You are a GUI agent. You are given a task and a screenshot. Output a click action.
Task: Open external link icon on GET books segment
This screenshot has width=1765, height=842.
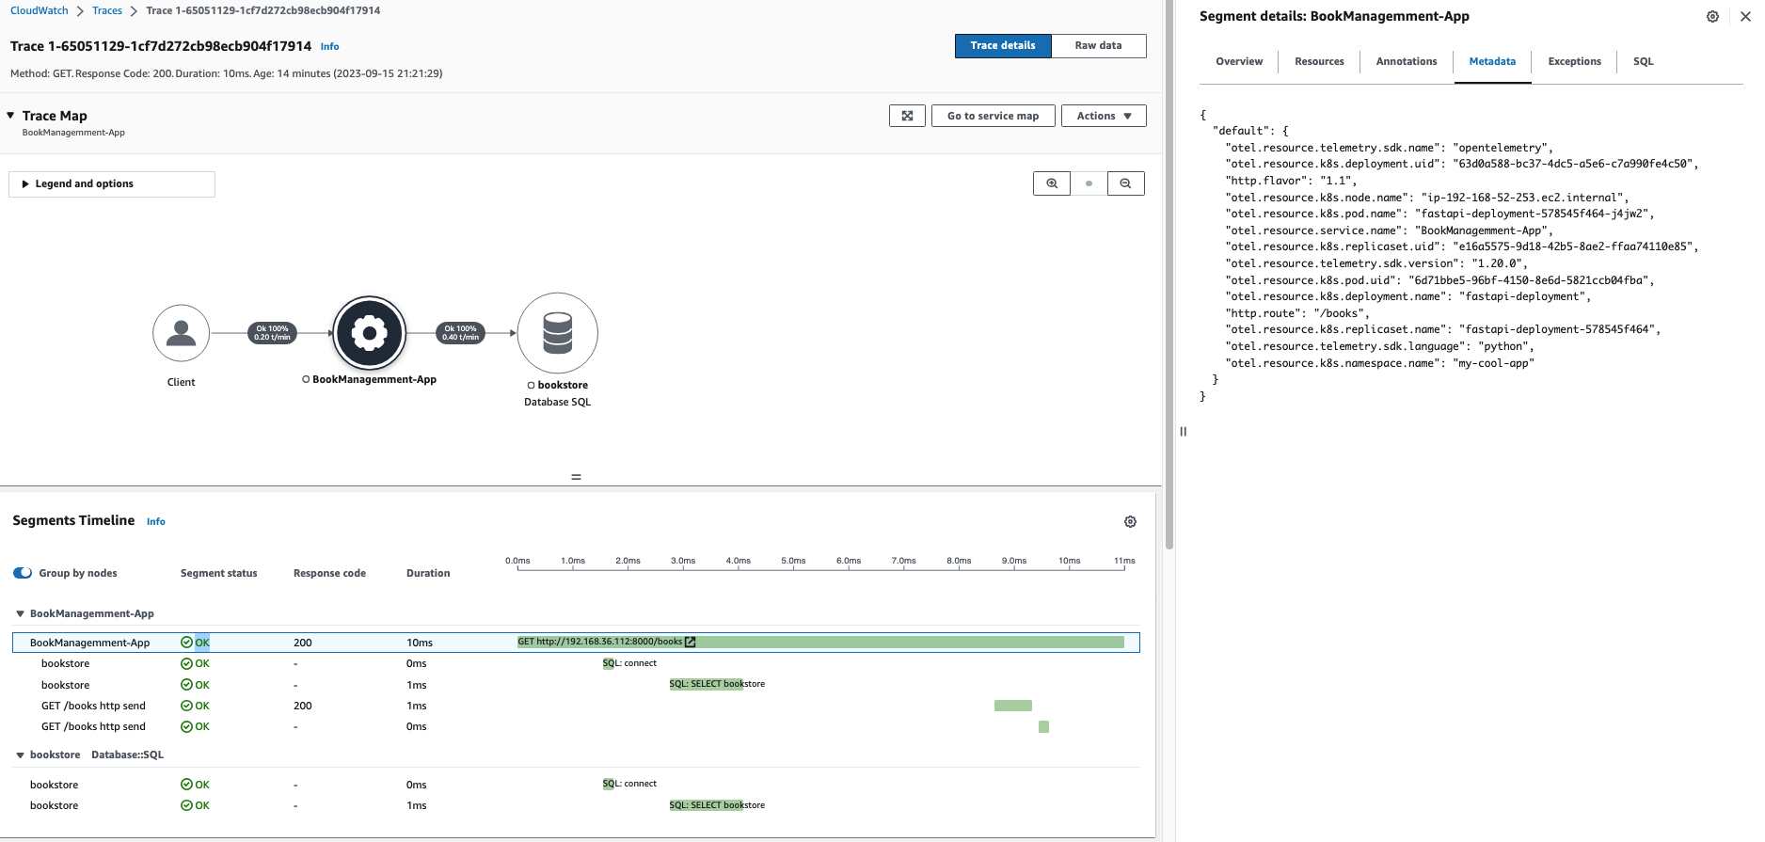(690, 642)
